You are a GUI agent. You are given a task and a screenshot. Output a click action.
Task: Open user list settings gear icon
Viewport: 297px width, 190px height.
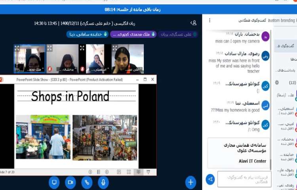tap(277, 82)
